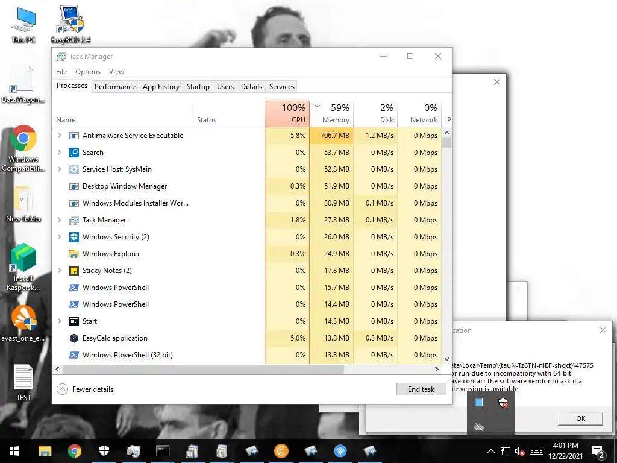Click the Windows Security shield process icon
Viewport: 617px width, 463px height.
pos(74,236)
